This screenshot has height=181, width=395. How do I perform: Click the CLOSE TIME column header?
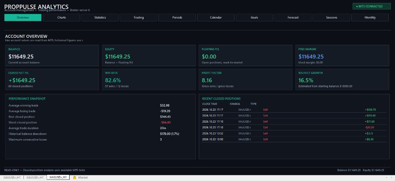(x=209, y=104)
